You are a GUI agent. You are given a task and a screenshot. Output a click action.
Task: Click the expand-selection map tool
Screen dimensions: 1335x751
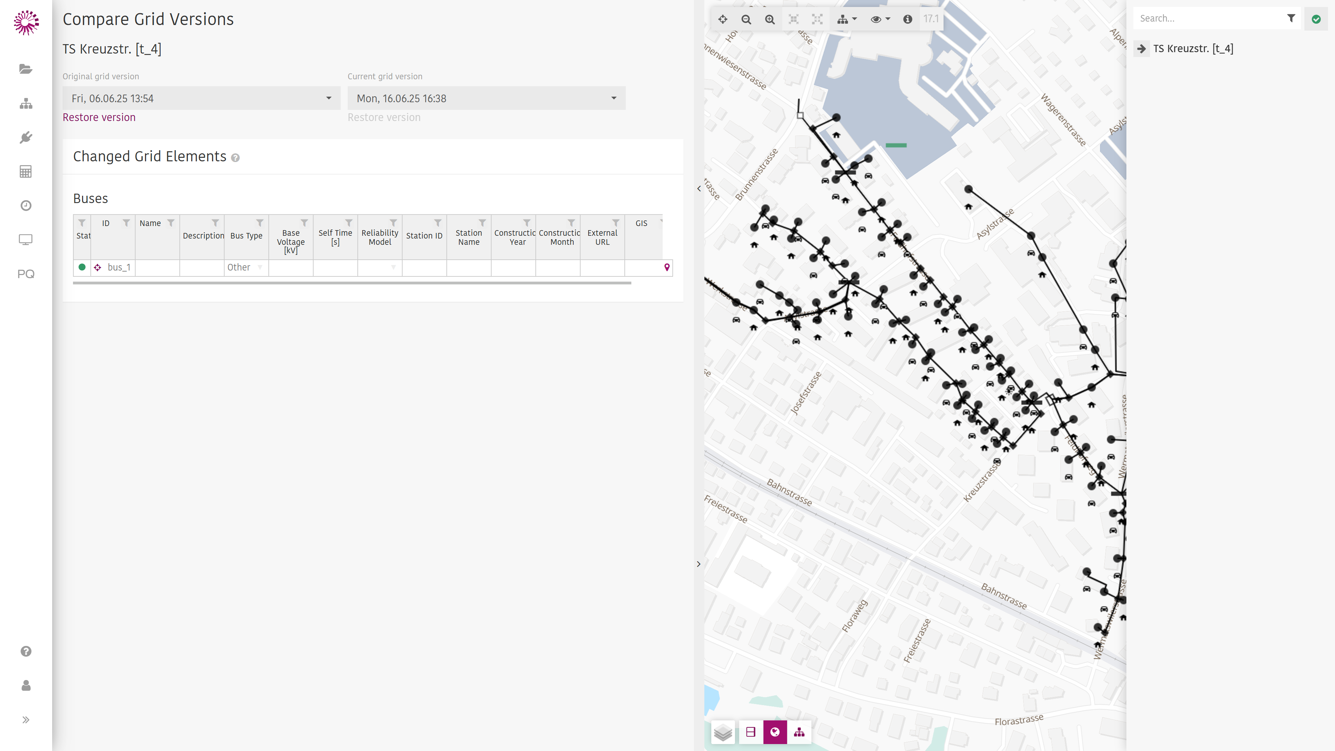point(817,19)
